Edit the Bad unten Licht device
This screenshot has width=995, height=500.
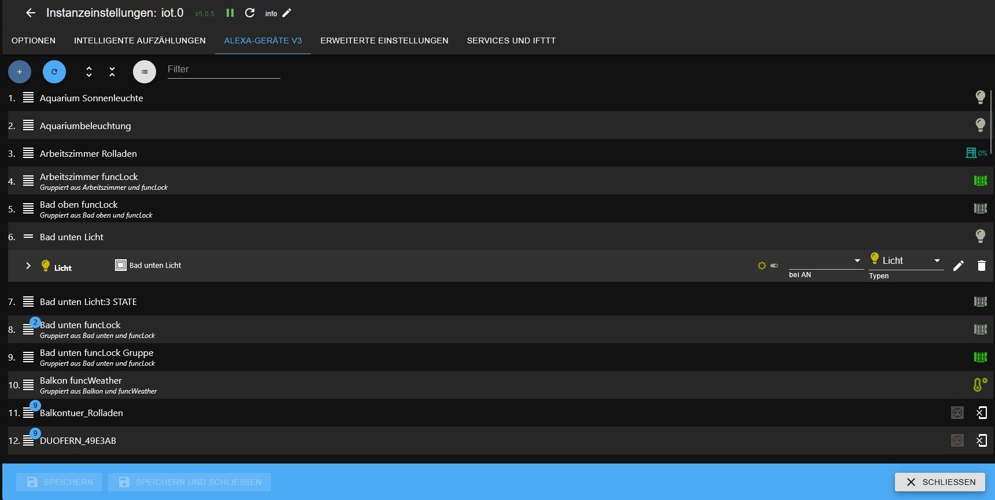tap(959, 266)
